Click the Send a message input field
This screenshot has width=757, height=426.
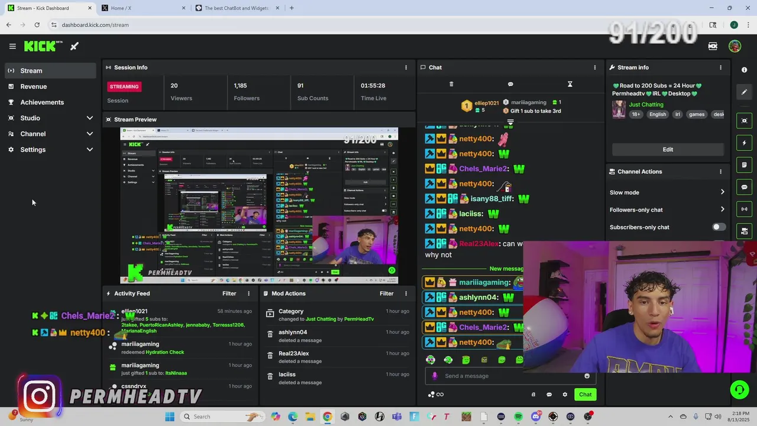point(510,376)
